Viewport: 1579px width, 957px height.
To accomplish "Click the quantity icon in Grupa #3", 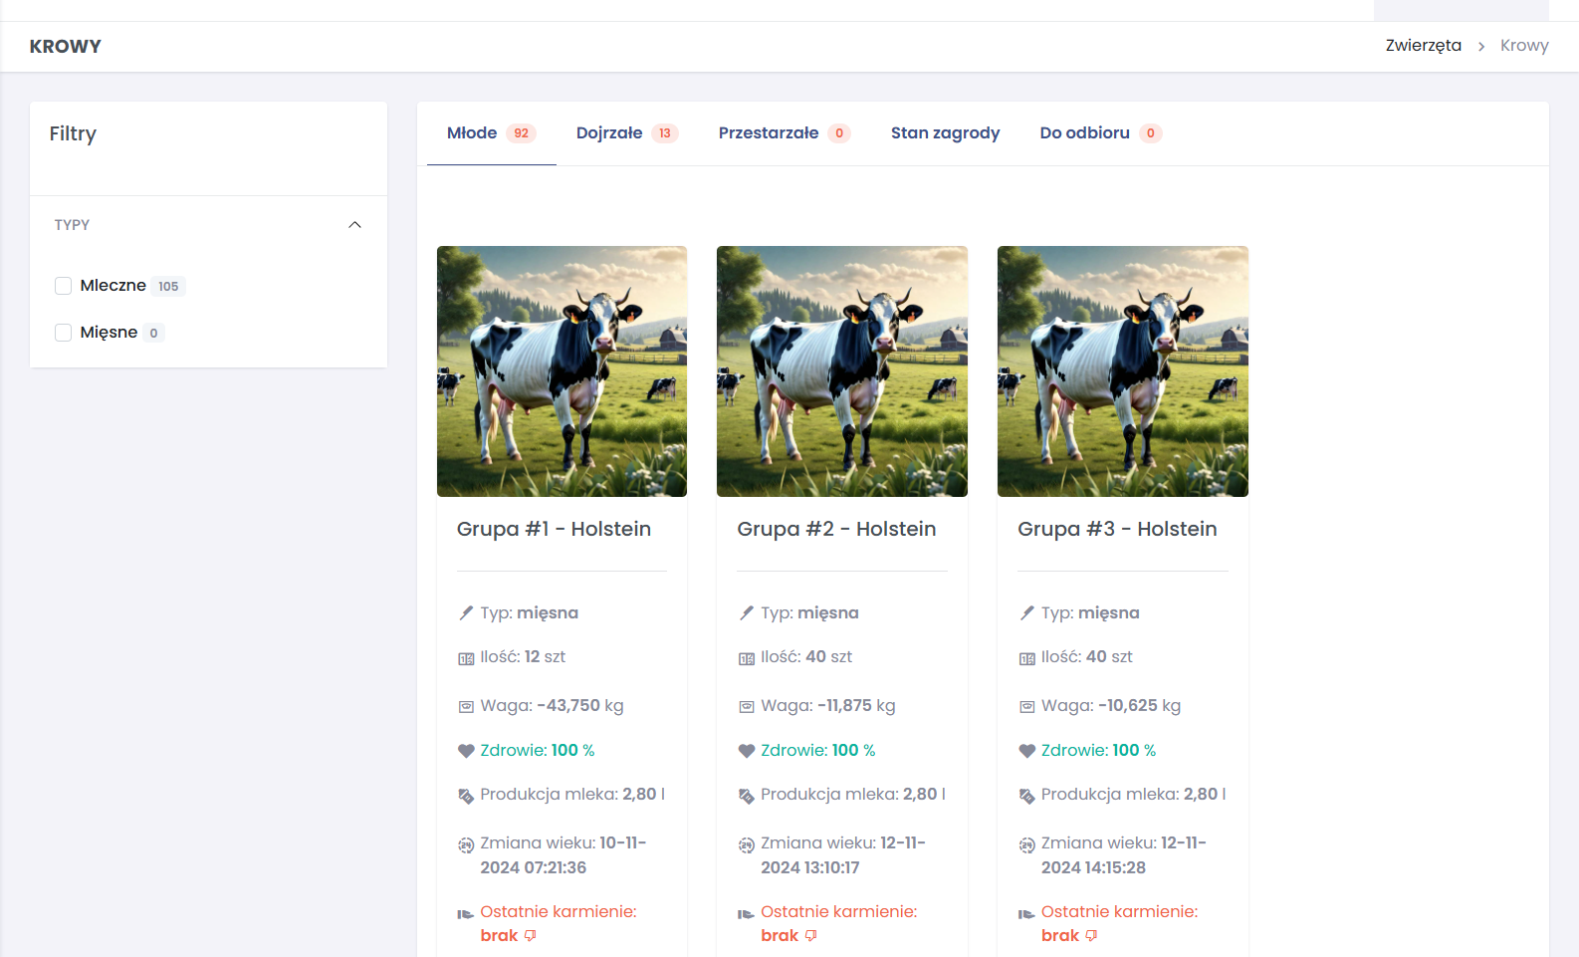I will point(1027,658).
